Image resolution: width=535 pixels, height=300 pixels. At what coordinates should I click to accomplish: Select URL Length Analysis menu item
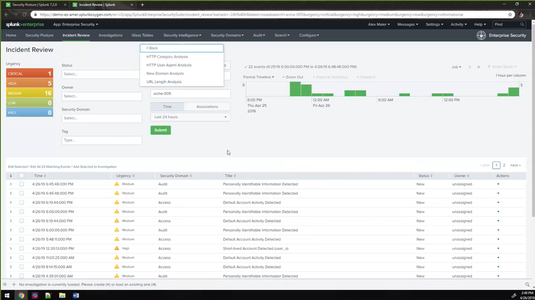point(164,82)
